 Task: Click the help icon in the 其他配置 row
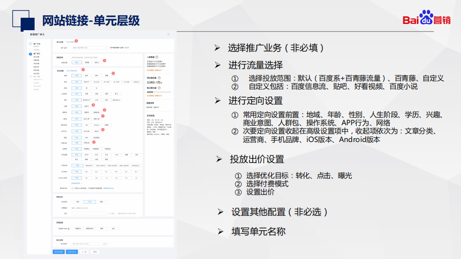pos(69,228)
